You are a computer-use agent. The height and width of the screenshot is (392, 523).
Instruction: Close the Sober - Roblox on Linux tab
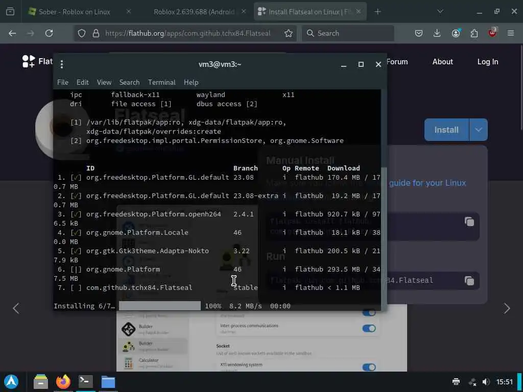pyautogui.click(x=129, y=11)
